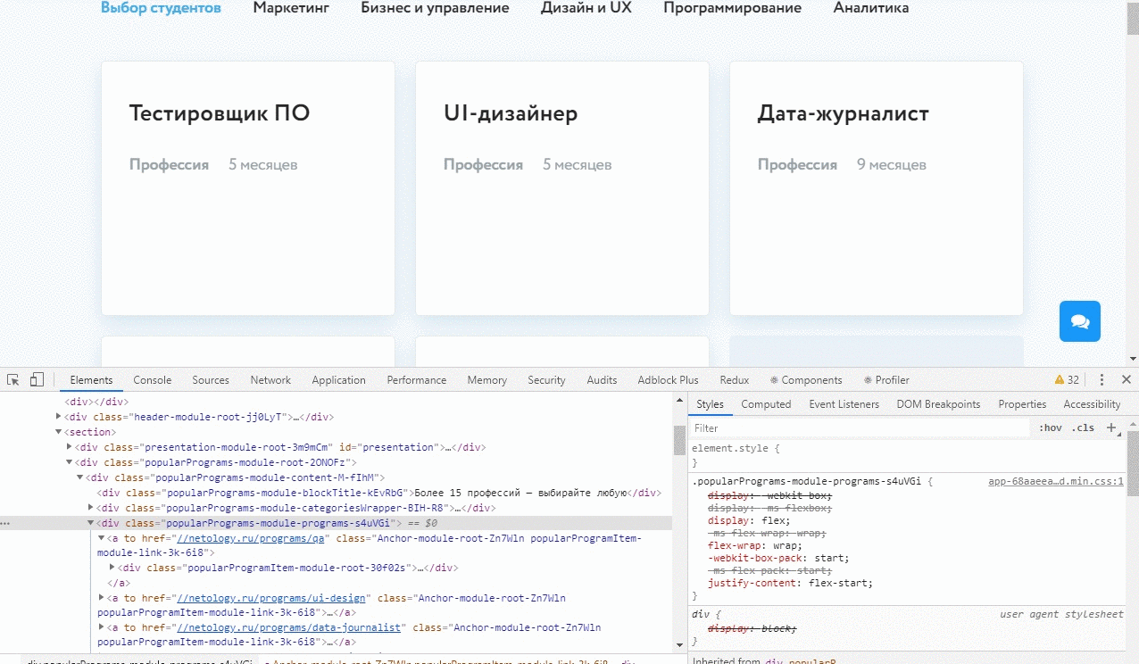Collapse the section element node

pyautogui.click(x=60, y=432)
